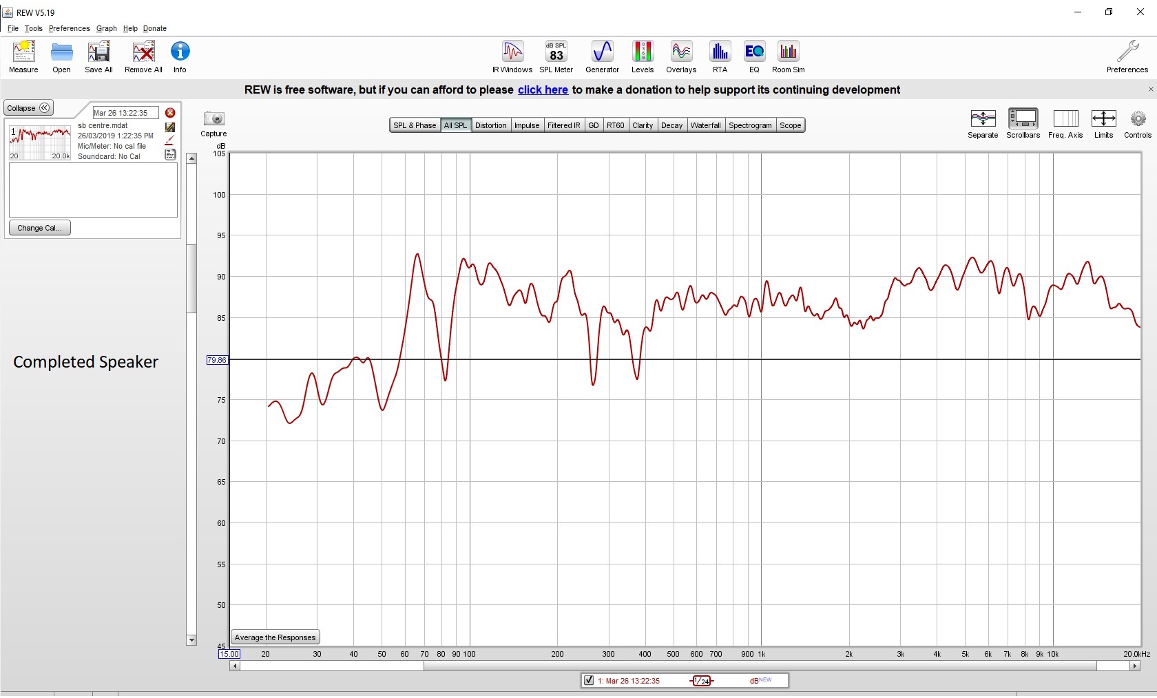
Task: Change trace colour with pen icon
Action: pyautogui.click(x=170, y=140)
